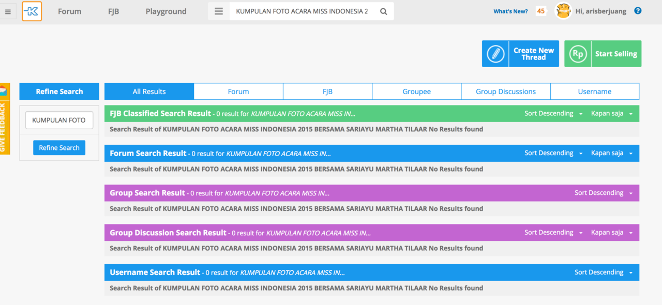Open Sort Descending in Forum Search Result
This screenshot has height=305, width=662.
553,153
